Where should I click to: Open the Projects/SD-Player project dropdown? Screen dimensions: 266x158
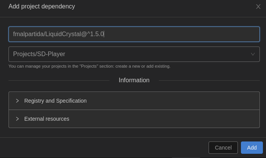(x=134, y=54)
